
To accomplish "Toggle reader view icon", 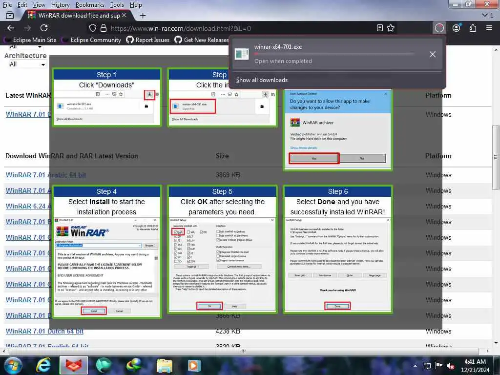I will [x=379, y=28].
